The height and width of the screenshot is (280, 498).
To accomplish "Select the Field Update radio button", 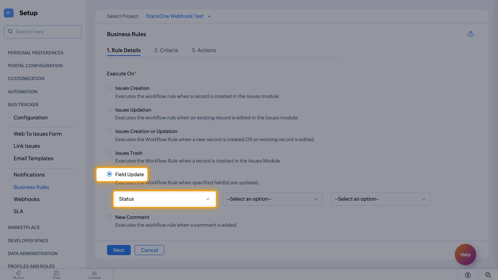I will click(109, 174).
